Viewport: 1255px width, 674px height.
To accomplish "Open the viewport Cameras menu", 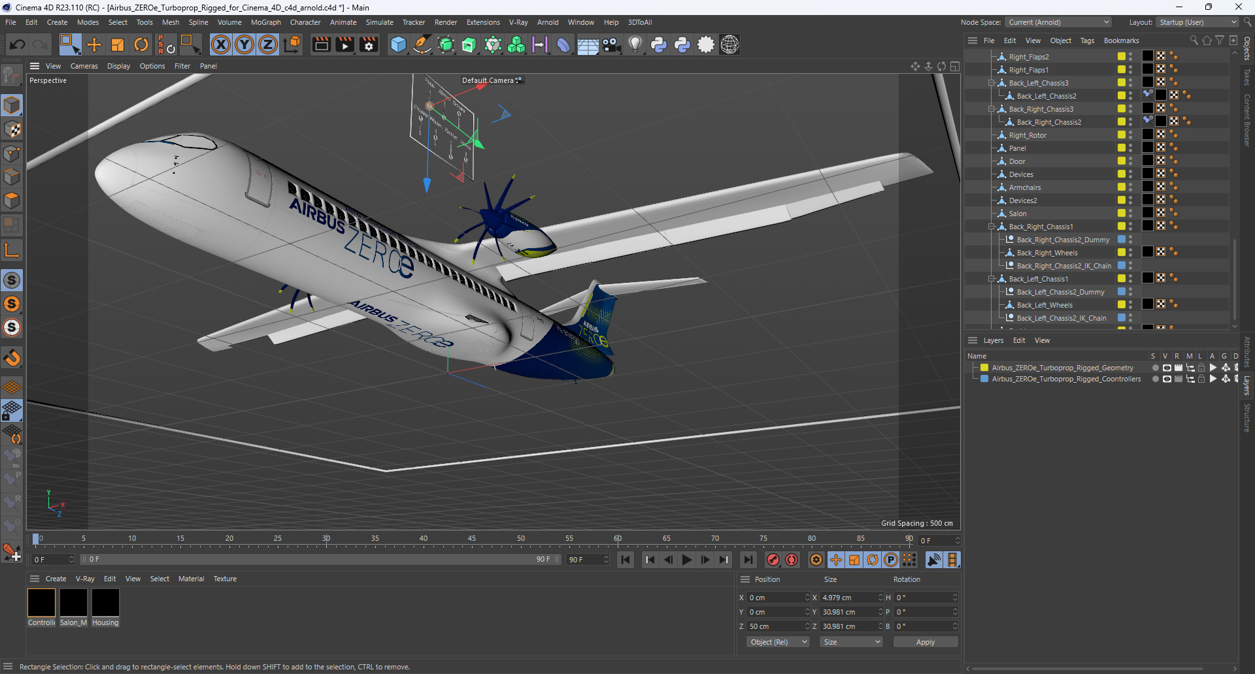I will 84,66.
